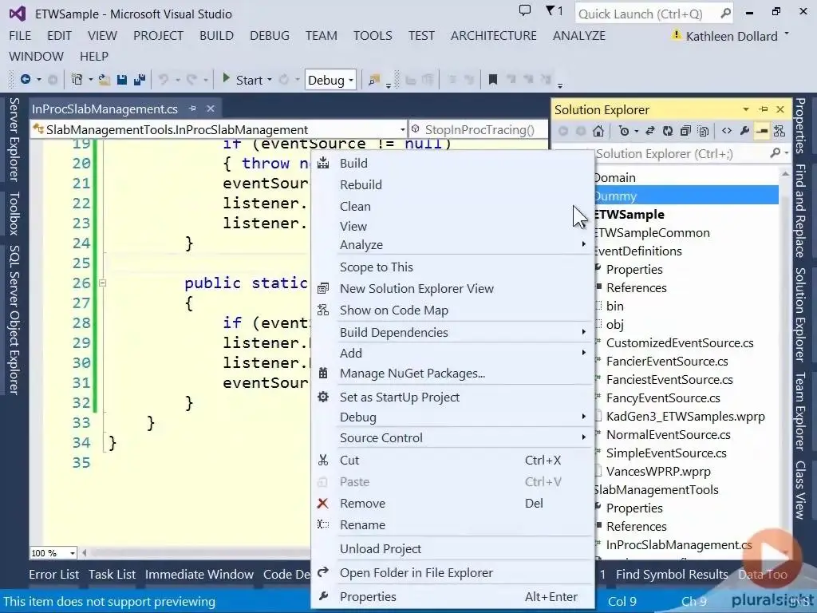Screen dimensions: 817x613
Task: Expand the Build Dependencies submenu
Action: 583,332
